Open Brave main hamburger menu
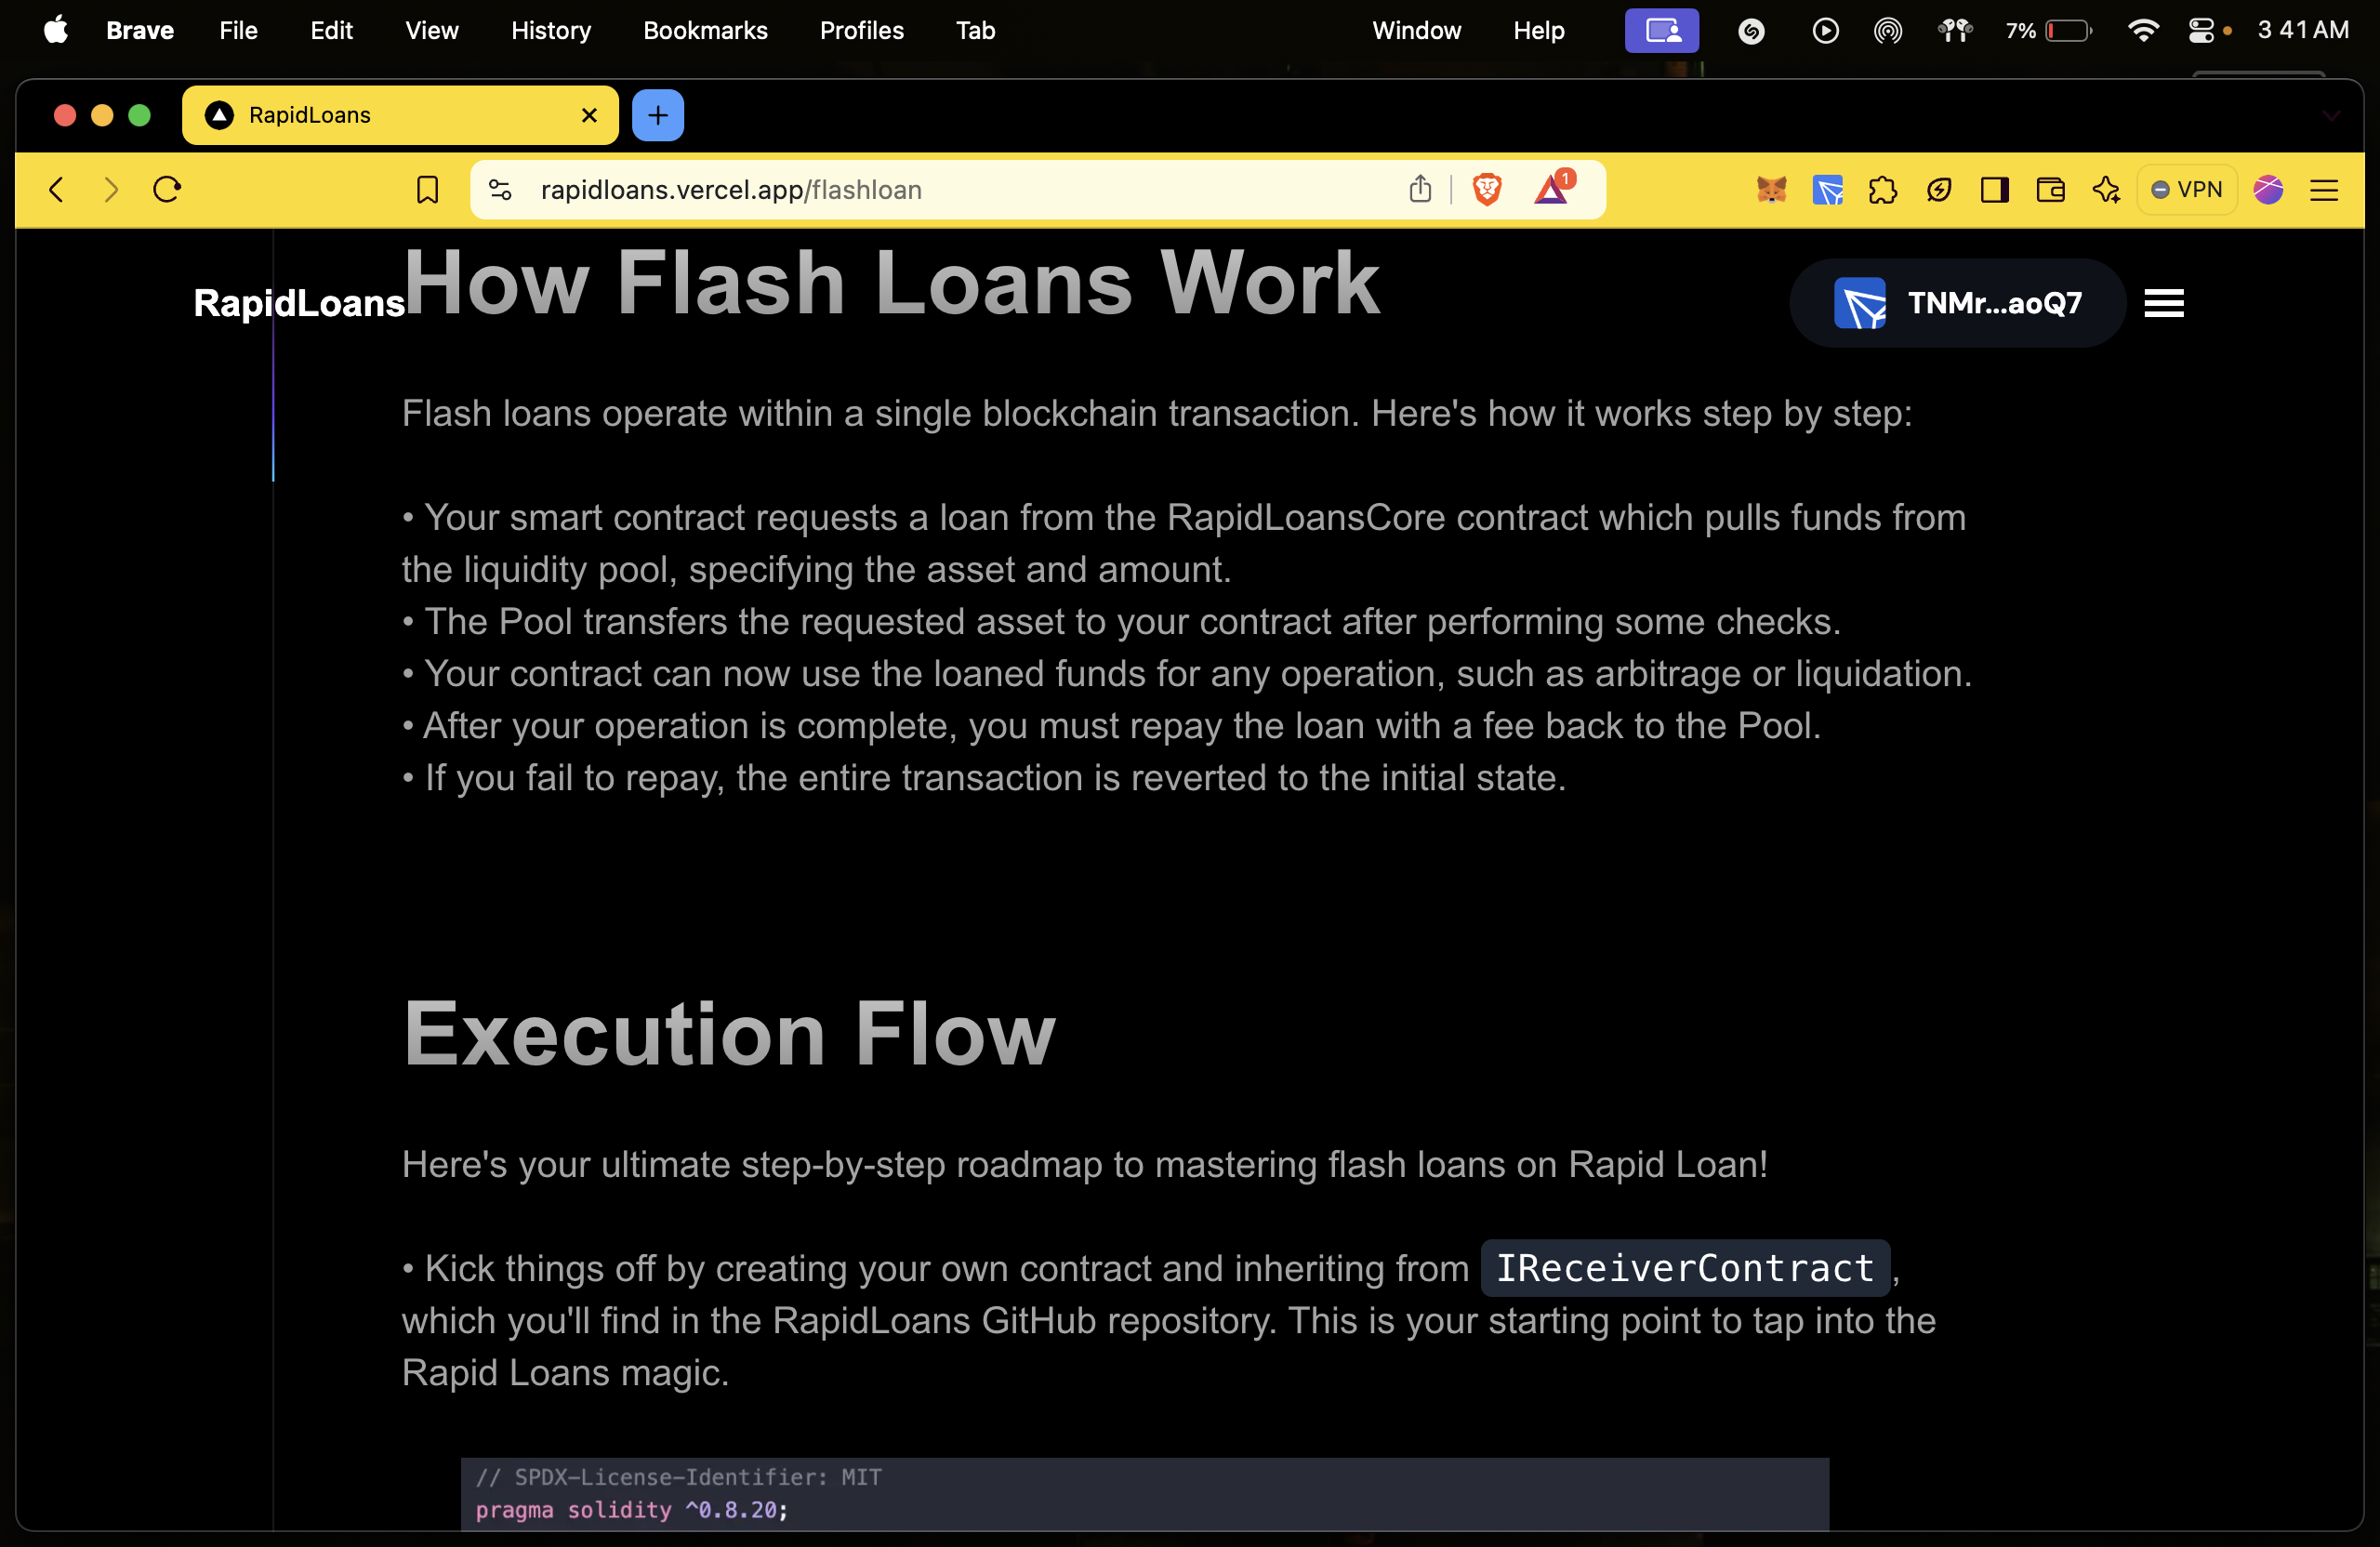The width and height of the screenshot is (2380, 1547). (2324, 190)
